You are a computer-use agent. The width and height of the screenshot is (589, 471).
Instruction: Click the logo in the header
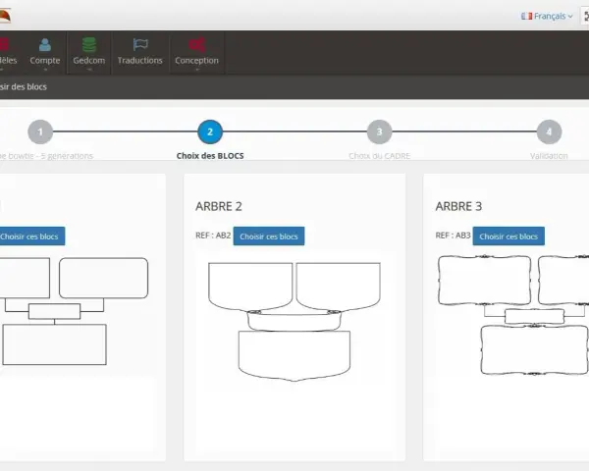pyautogui.click(x=5, y=16)
